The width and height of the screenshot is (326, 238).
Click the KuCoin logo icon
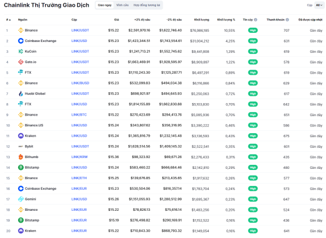pos(20,52)
